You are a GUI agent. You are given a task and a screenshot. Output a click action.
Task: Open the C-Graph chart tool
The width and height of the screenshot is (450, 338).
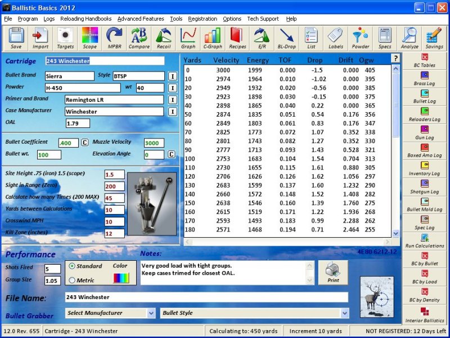tap(213, 38)
